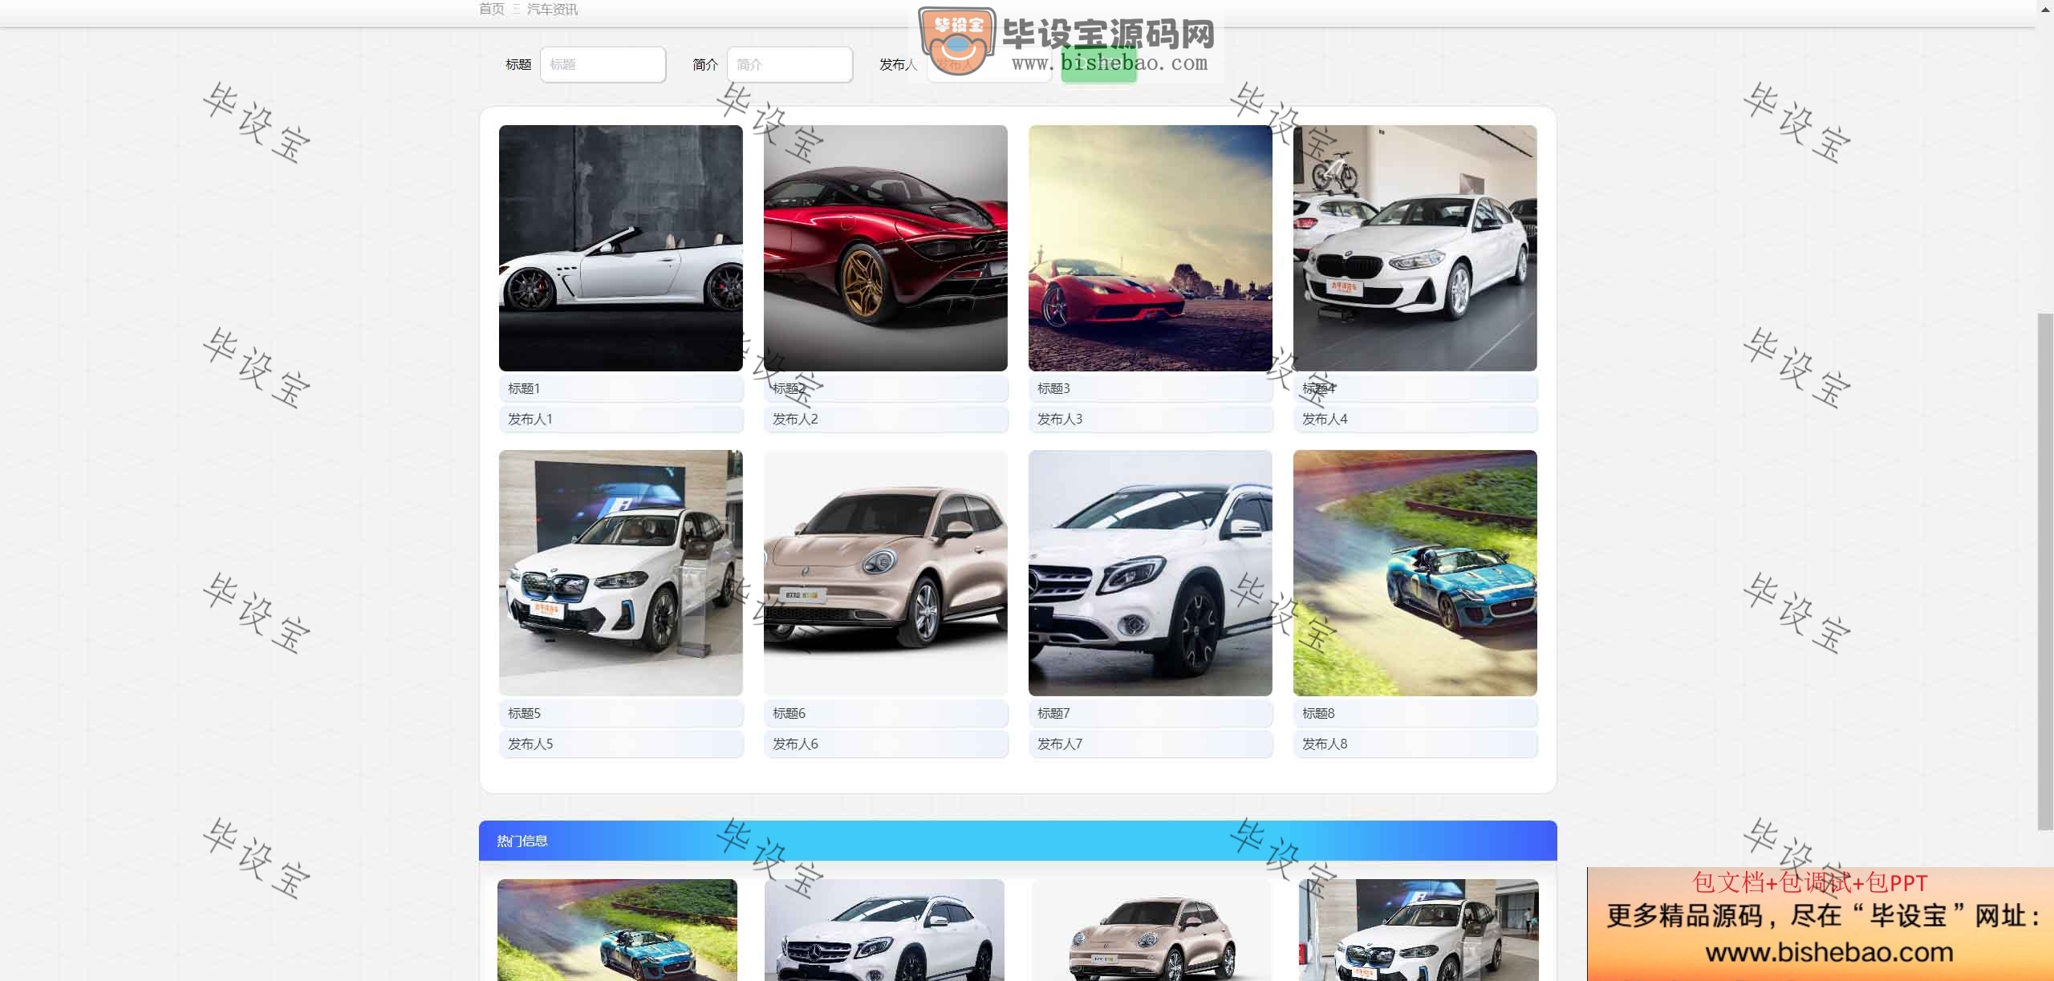Click the 标题7 title text
Viewport: 2054px width, 981px height.
pos(1053,713)
